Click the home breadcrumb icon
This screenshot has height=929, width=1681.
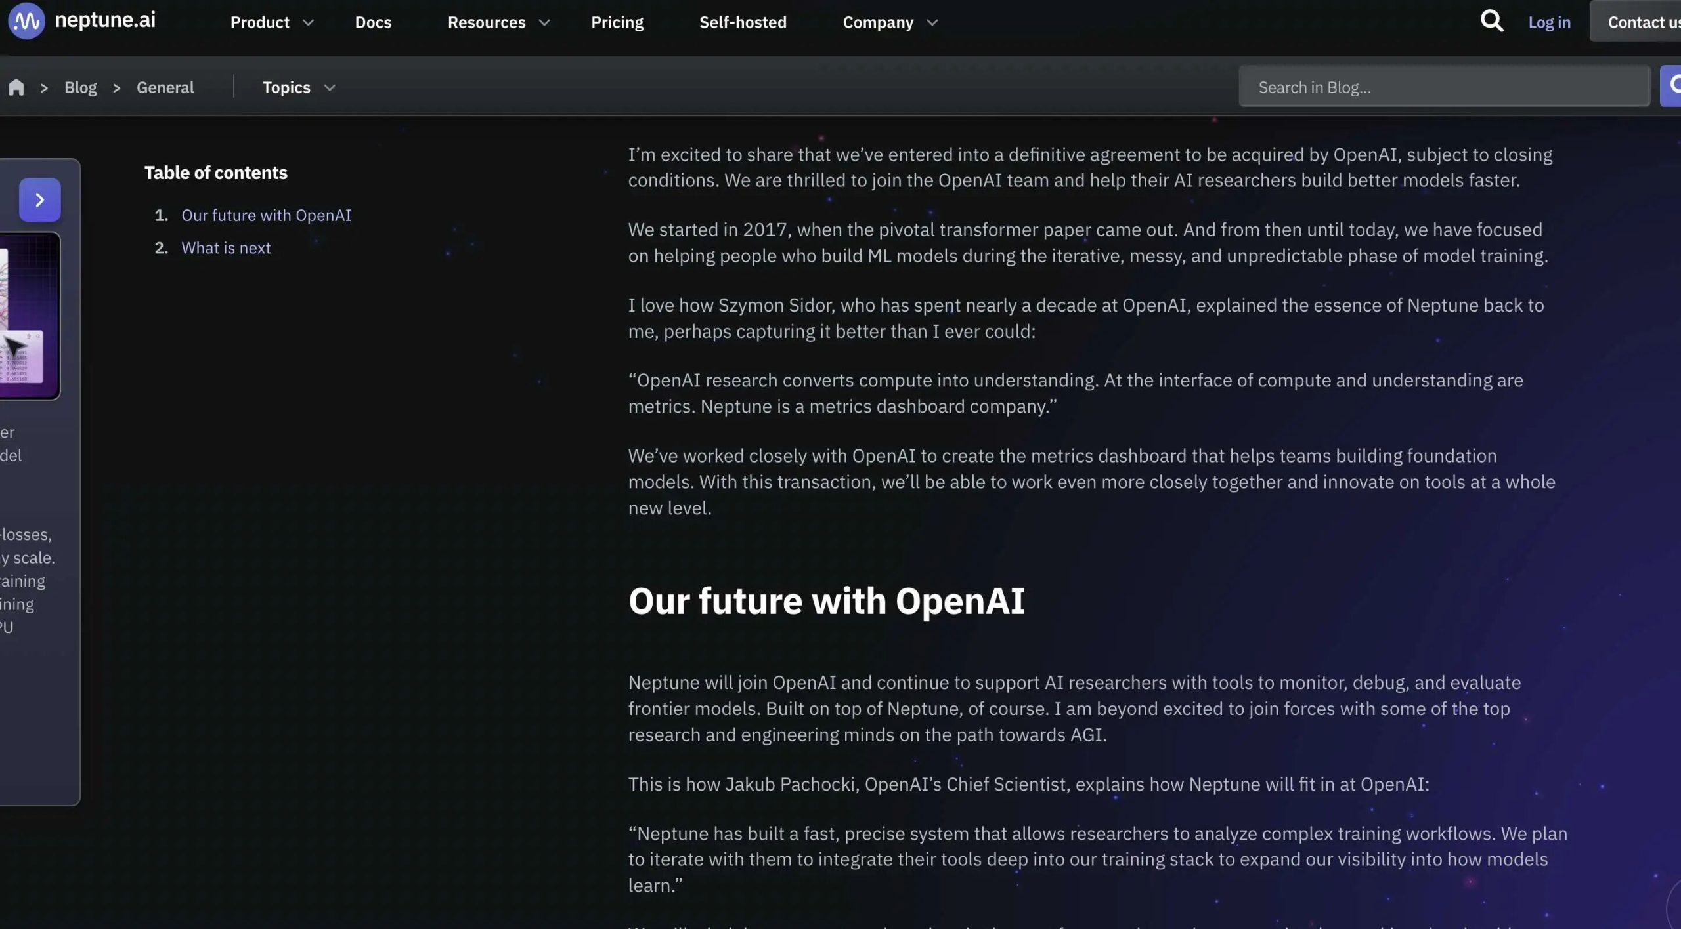(x=16, y=87)
